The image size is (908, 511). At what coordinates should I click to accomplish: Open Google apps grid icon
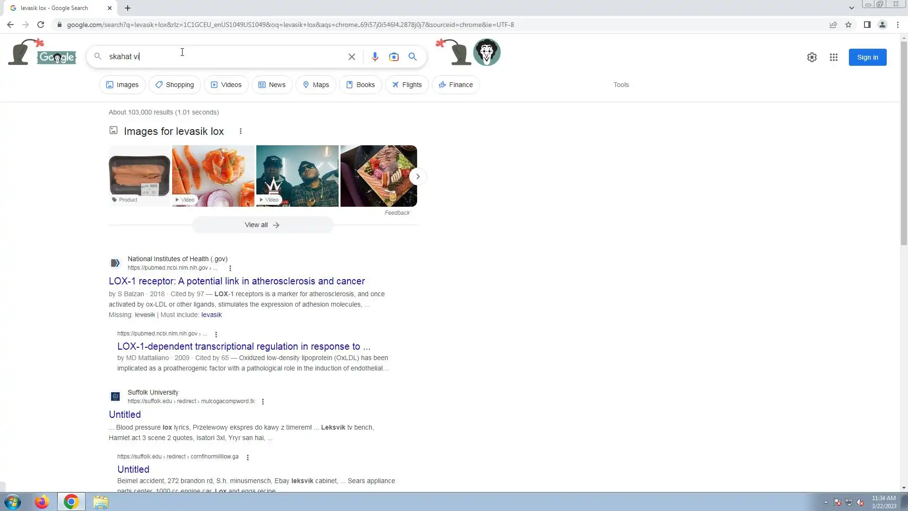[833, 57]
